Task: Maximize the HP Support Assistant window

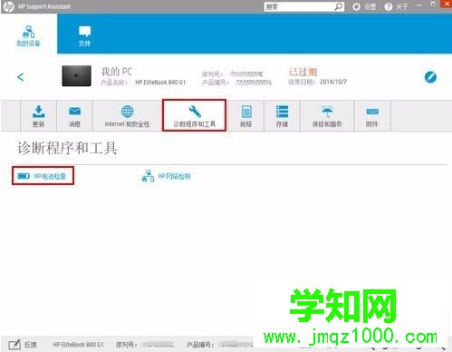Action: click(433, 5)
